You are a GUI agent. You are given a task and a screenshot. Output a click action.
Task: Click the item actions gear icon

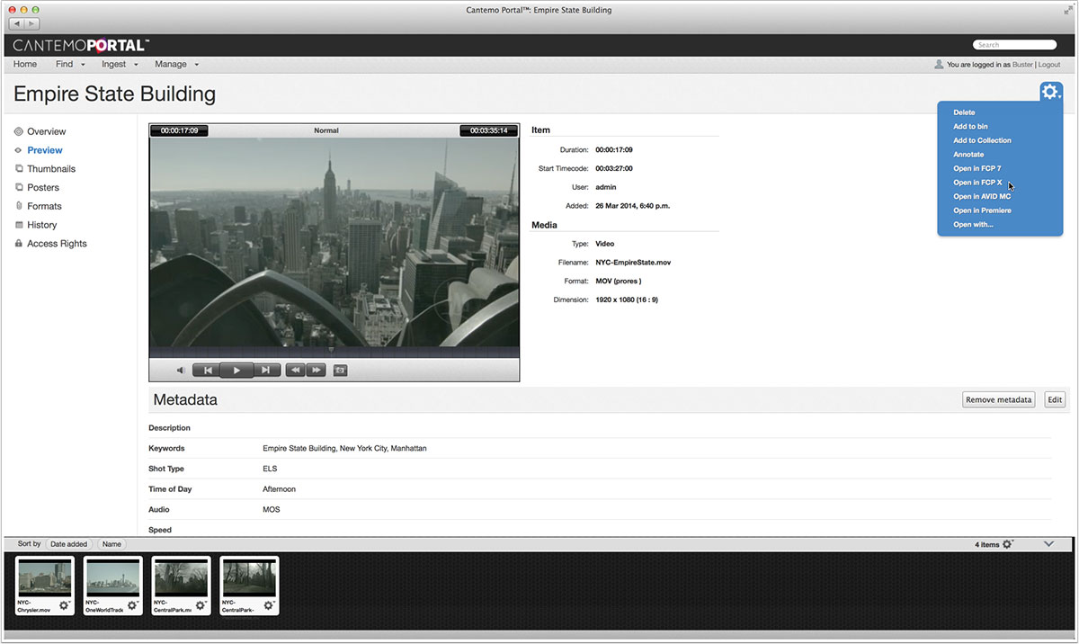click(1051, 93)
